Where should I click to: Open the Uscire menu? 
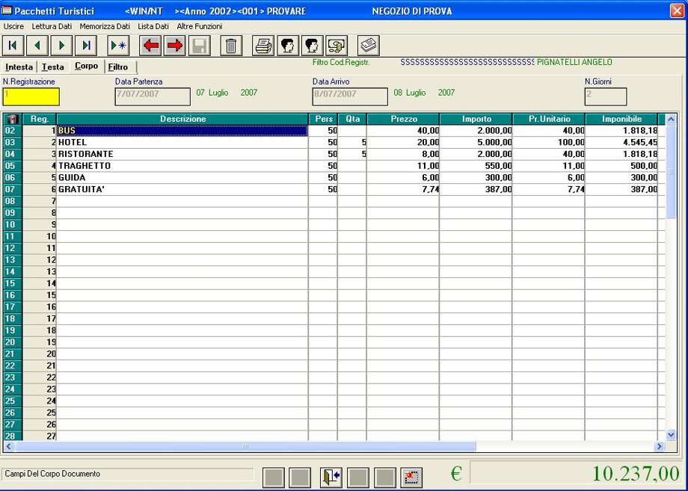pos(14,26)
